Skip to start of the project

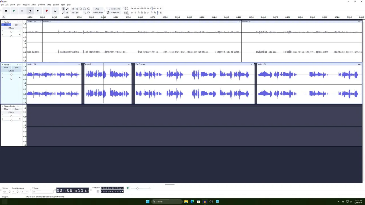tap(30, 11)
